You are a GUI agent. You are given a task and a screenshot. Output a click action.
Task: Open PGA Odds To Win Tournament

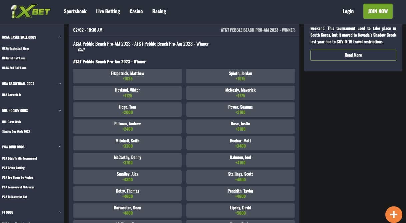(20, 159)
